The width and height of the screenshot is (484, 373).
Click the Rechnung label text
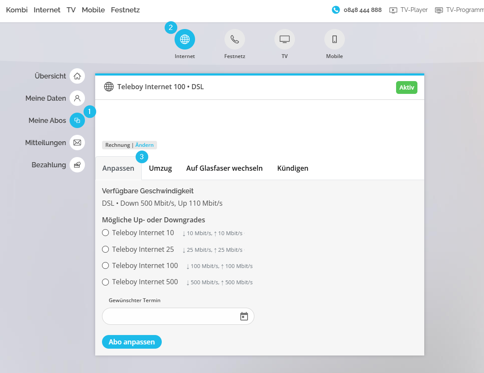click(x=118, y=145)
